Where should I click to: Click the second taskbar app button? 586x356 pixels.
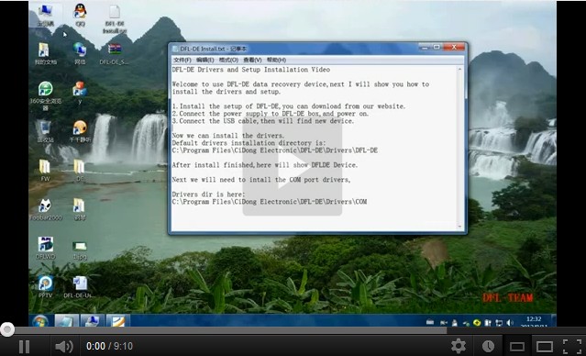(93, 320)
